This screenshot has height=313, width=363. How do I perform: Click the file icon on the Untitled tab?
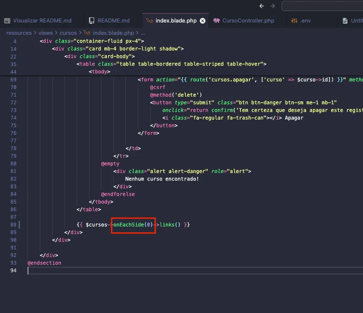[x=345, y=20]
